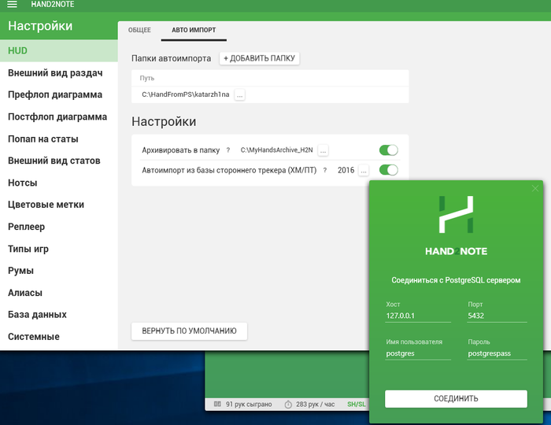Screen dimensions: 551x425
Task: Click the СОЕДИНИТЬ button
Action: pos(456,399)
